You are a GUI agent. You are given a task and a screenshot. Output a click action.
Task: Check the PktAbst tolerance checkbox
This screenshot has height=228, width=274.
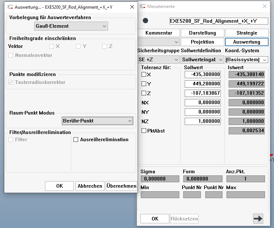[144, 131]
